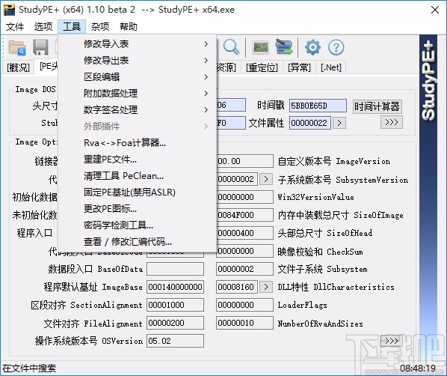The image size is (447, 376).
Task: Click the open file folder toolbar icon
Action: [17, 47]
